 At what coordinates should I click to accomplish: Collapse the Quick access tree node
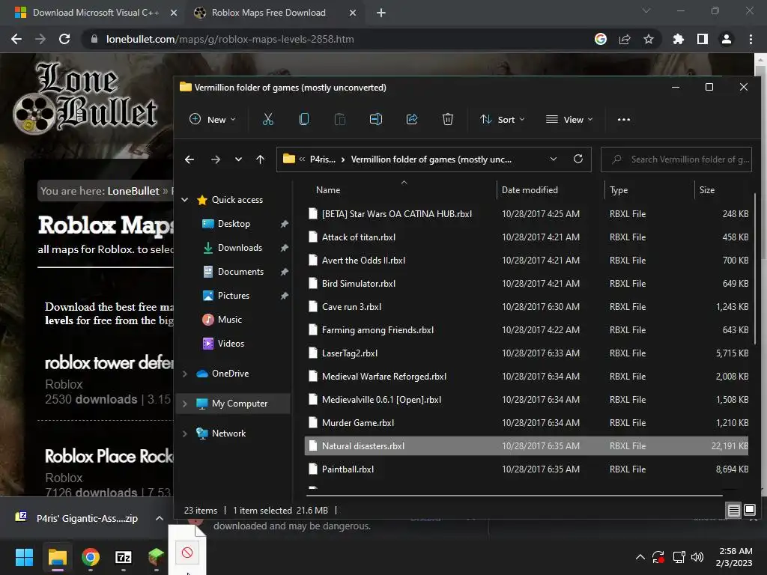tap(185, 199)
